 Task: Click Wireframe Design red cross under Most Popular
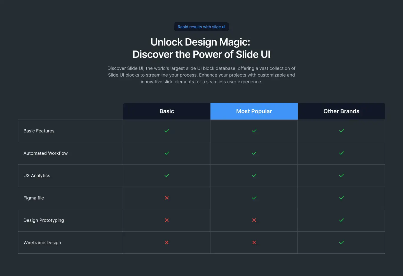pyautogui.click(x=254, y=242)
